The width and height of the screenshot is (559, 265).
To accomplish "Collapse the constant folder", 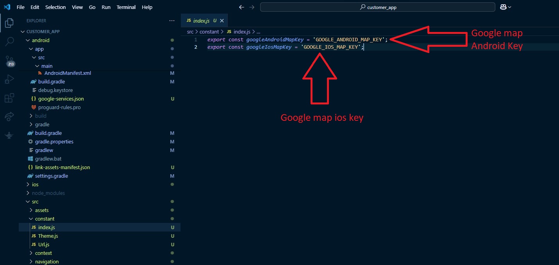I will [45, 219].
